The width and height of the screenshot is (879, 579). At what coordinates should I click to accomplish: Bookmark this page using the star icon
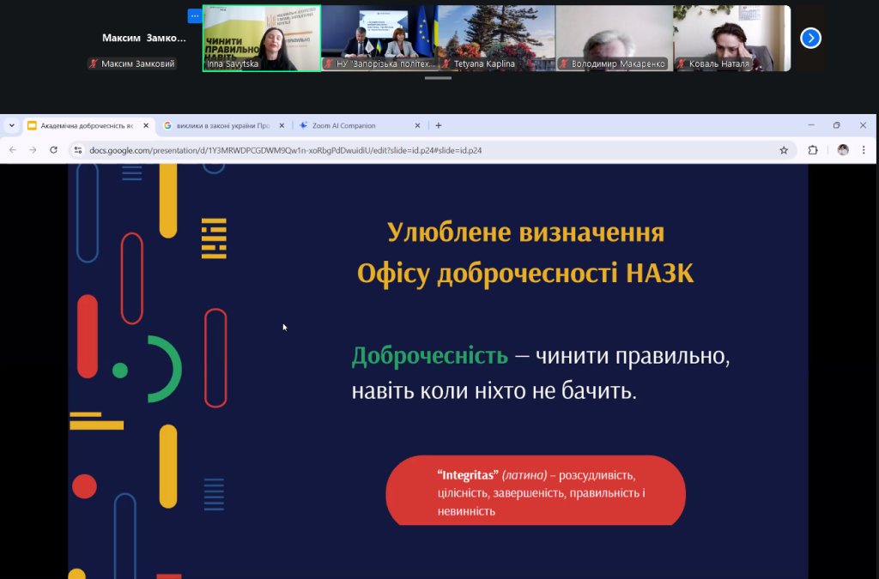783,148
